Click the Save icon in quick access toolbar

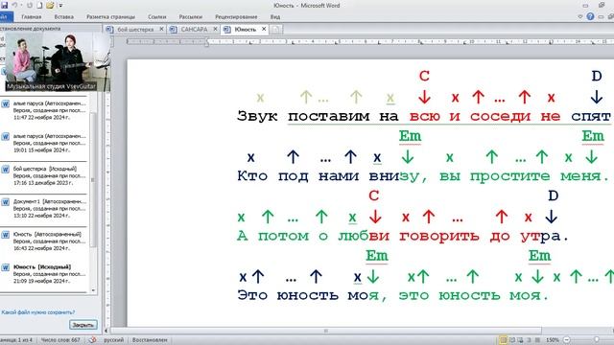[4, 6]
